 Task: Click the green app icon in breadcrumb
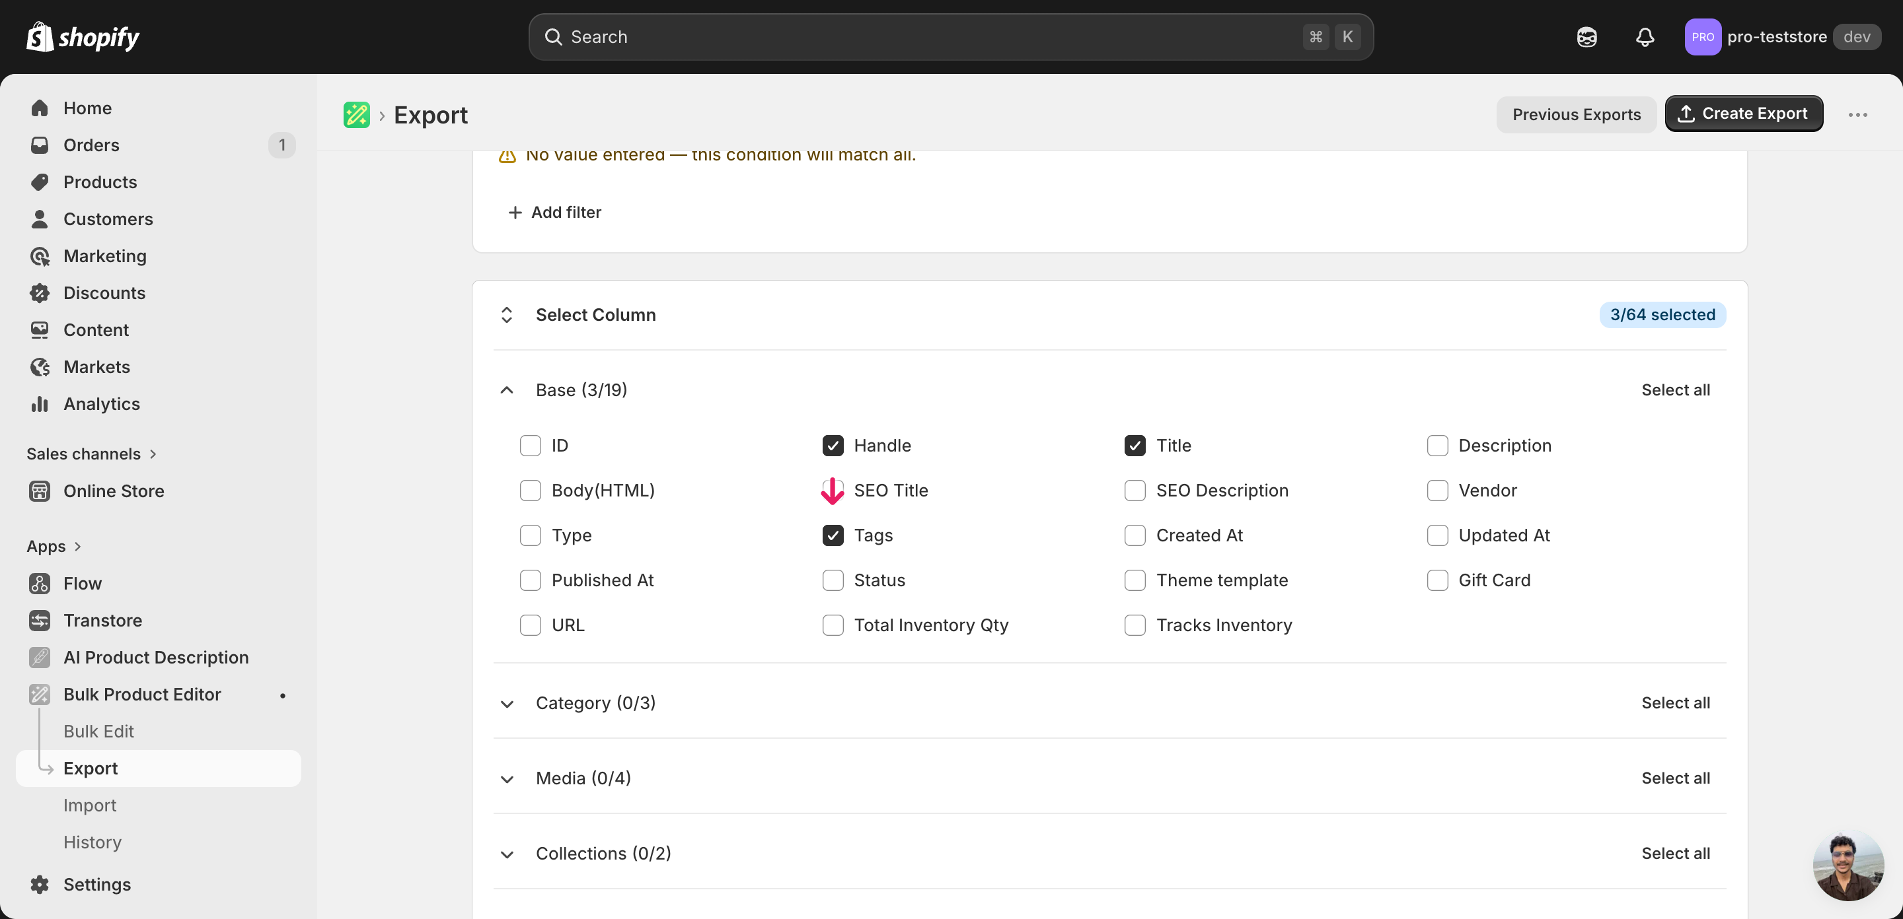[357, 114]
